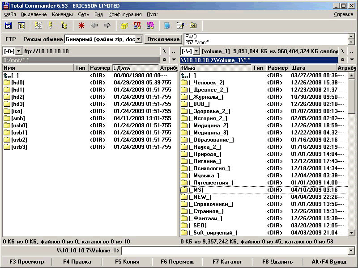Click F3 Просмотр button
358x268 pixels.
click(27, 262)
